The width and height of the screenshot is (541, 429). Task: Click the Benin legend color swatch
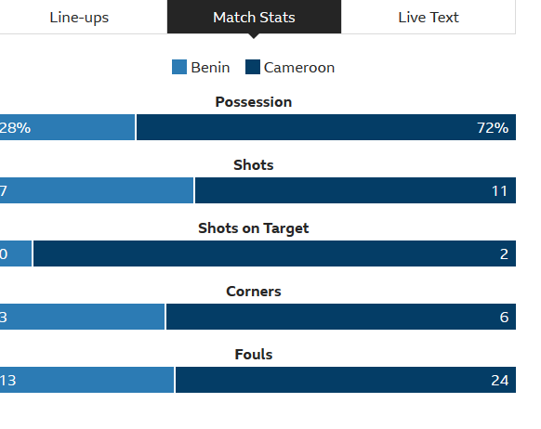point(179,67)
